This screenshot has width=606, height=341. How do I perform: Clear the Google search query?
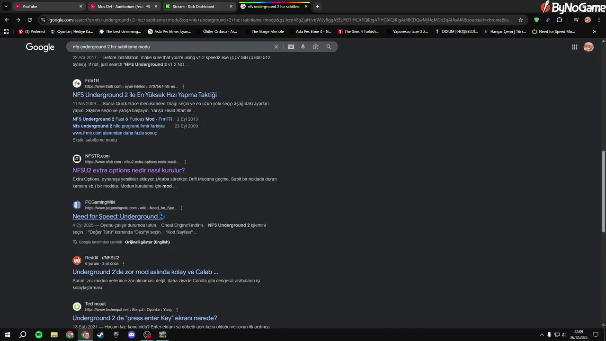tap(276, 47)
